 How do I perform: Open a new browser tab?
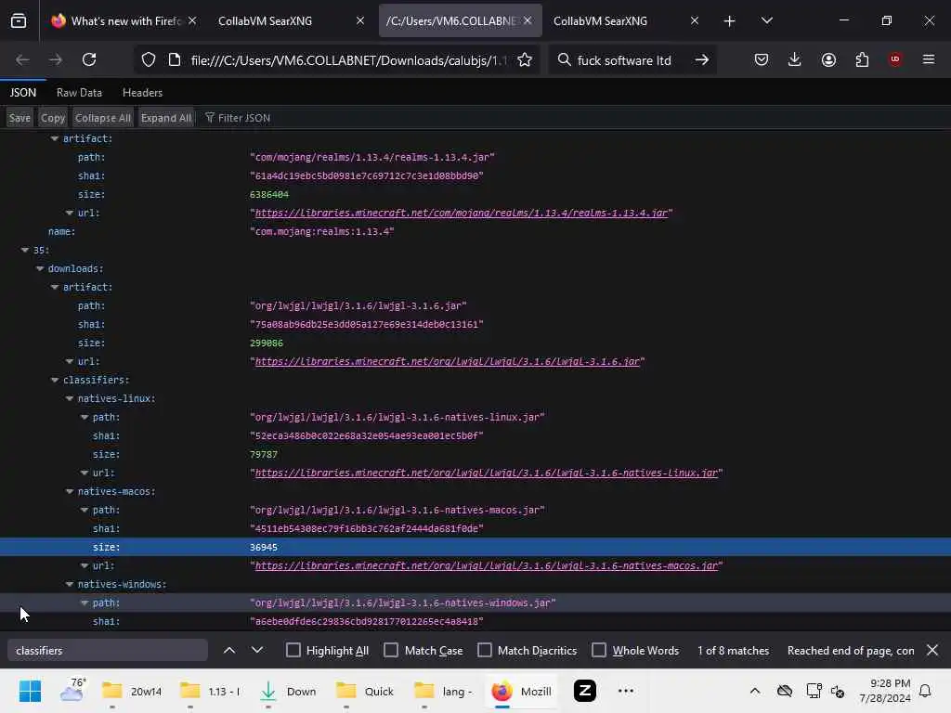730,21
